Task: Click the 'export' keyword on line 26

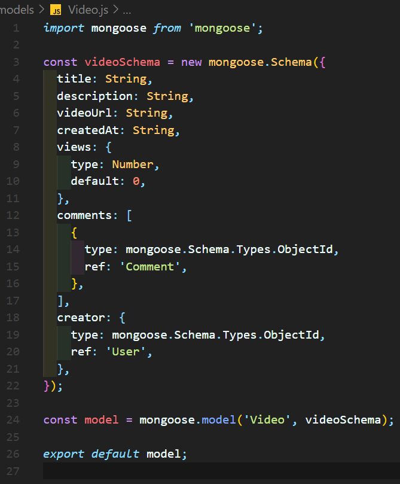Action: point(63,453)
